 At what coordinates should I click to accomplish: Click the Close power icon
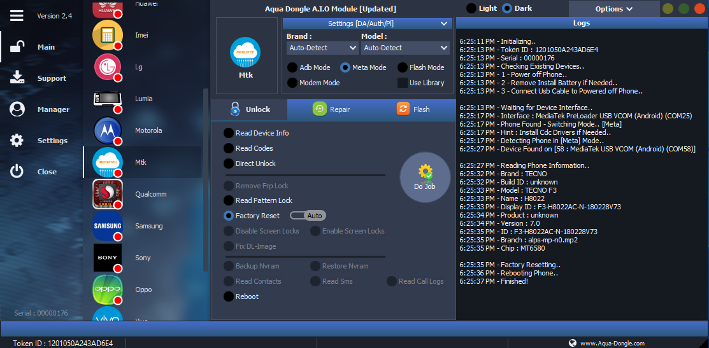click(17, 172)
